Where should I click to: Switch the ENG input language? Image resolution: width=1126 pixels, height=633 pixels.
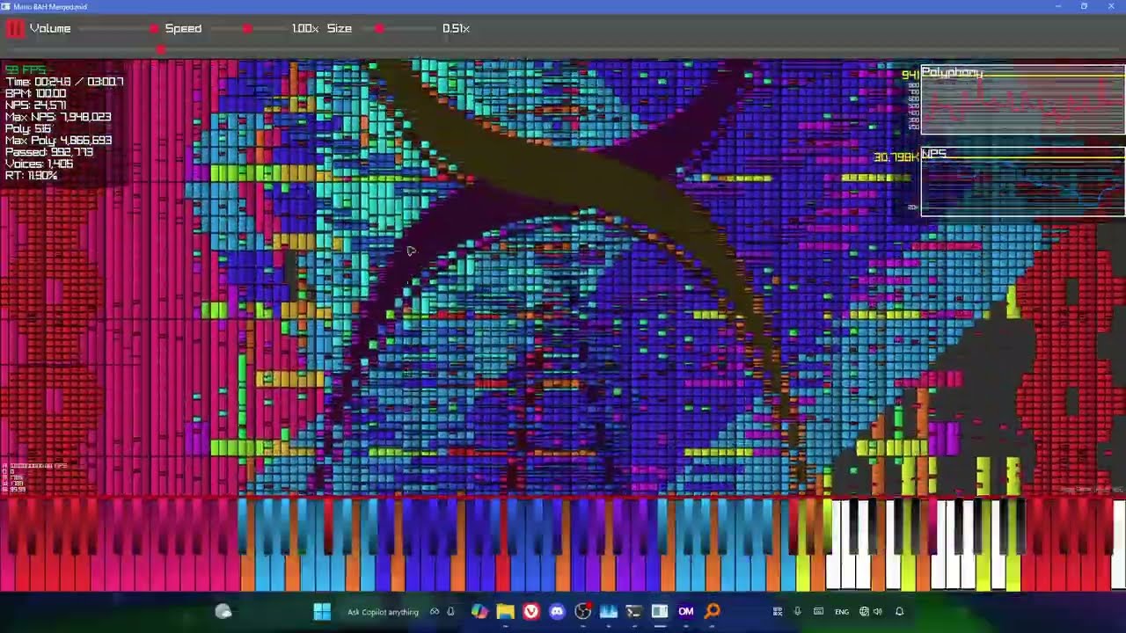click(842, 612)
